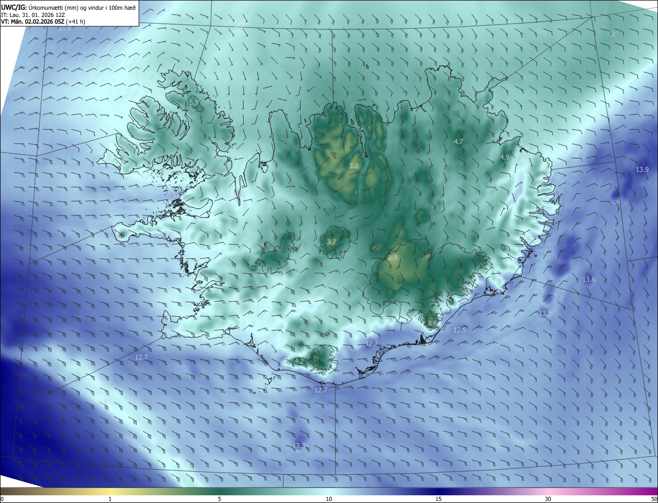Click the pink colorbar segment above 30
This screenshot has height=503, width=658.
coord(548,491)
